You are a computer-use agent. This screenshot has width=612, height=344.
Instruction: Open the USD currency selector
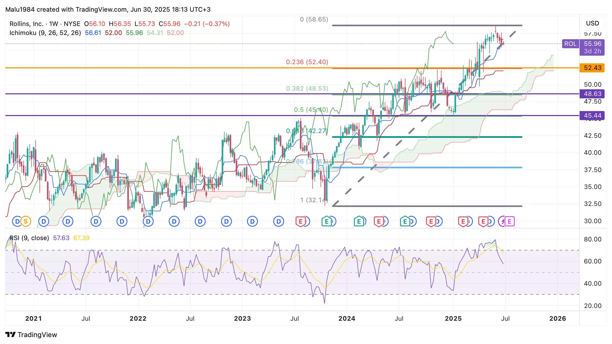[592, 23]
